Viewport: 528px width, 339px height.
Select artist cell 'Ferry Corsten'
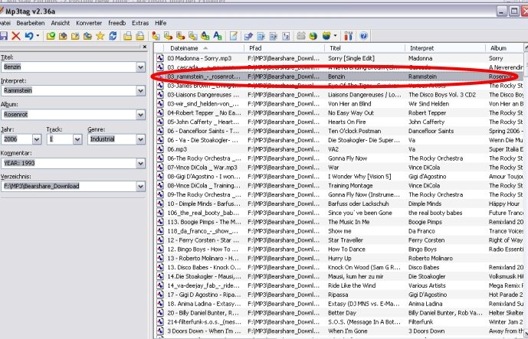[x=426, y=240]
